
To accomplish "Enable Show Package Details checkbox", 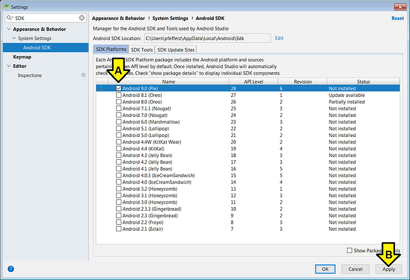I will [x=349, y=251].
